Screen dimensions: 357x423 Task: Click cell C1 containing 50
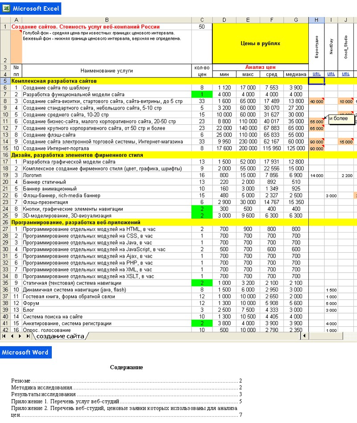pyautogui.click(x=202, y=27)
